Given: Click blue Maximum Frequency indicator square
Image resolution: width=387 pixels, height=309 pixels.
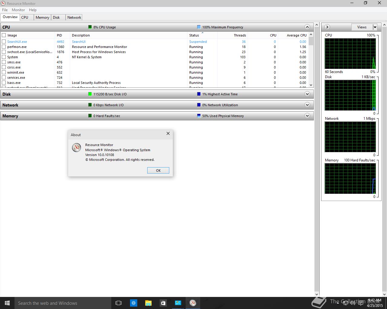Looking at the screenshot, I should (199, 27).
